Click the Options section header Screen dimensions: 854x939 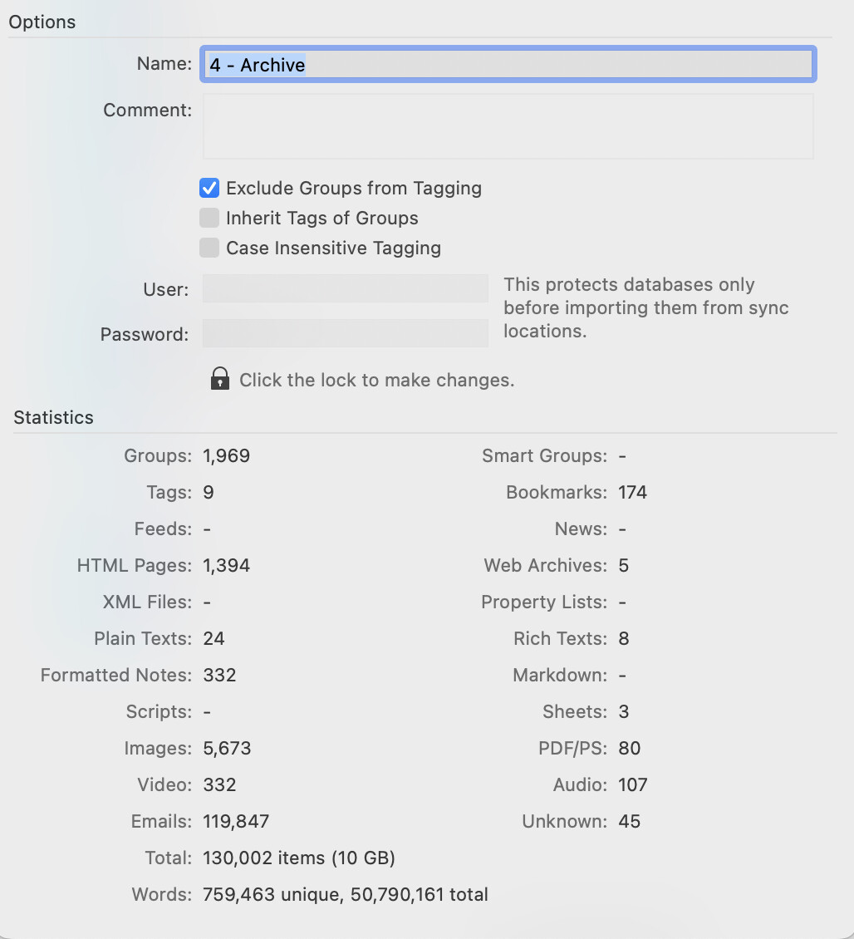pyautogui.click(x=42, y=22)
